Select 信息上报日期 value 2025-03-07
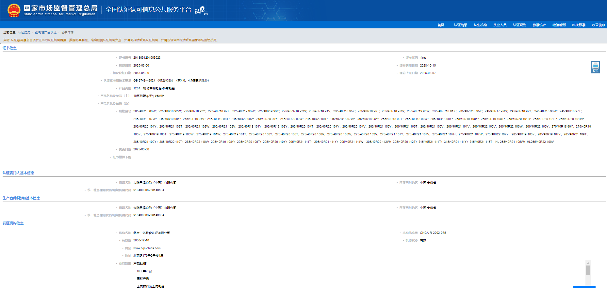This screenshot has width=607, height=288. pyautogui.click(x=428, y=73)
